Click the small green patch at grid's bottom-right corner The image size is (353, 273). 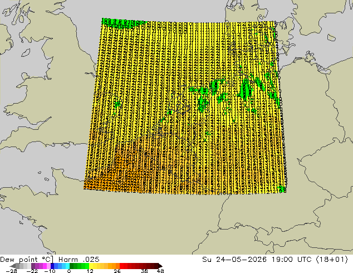click(x=282, y=189)
